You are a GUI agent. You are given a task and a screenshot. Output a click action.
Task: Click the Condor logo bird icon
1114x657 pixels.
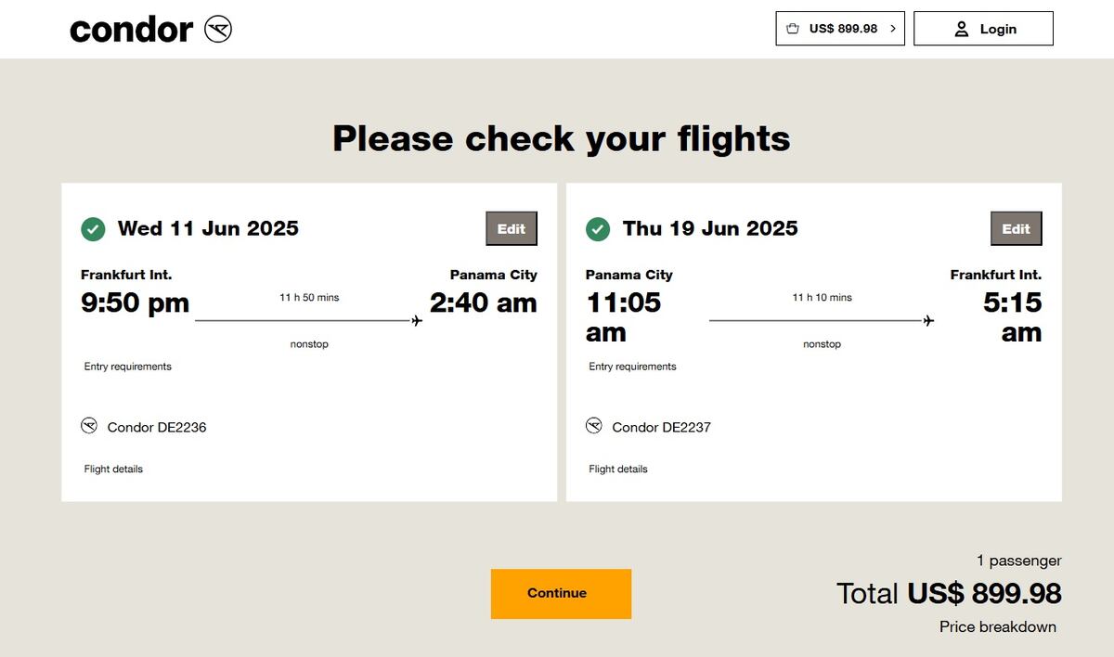(x=218, y=29)
